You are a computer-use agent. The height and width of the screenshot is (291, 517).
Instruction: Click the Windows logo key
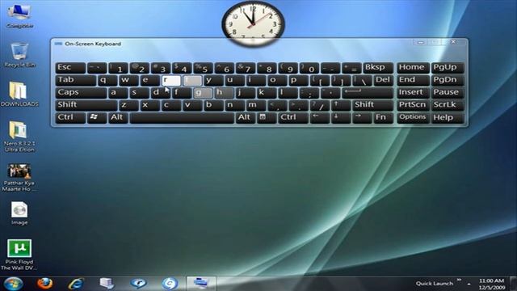(97, 118)
